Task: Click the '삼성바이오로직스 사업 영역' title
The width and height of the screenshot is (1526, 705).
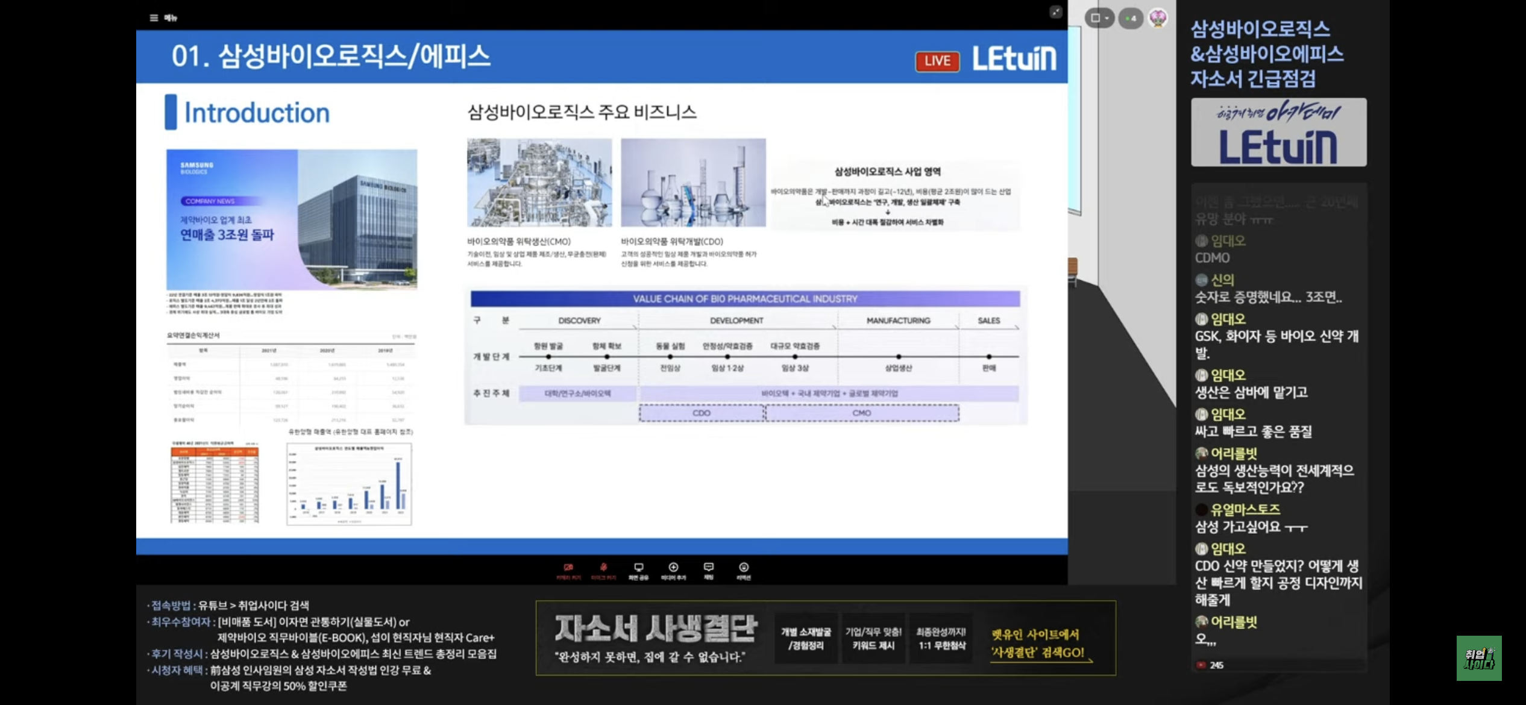Action: (x=888, y=172)
